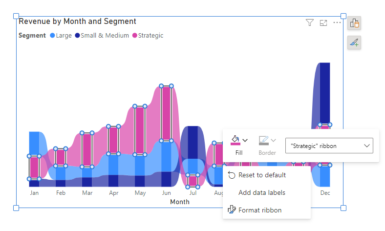385x231 pixels.
Task: Enter Focus mode via the expand icon
Action: (x=323, y=23)
